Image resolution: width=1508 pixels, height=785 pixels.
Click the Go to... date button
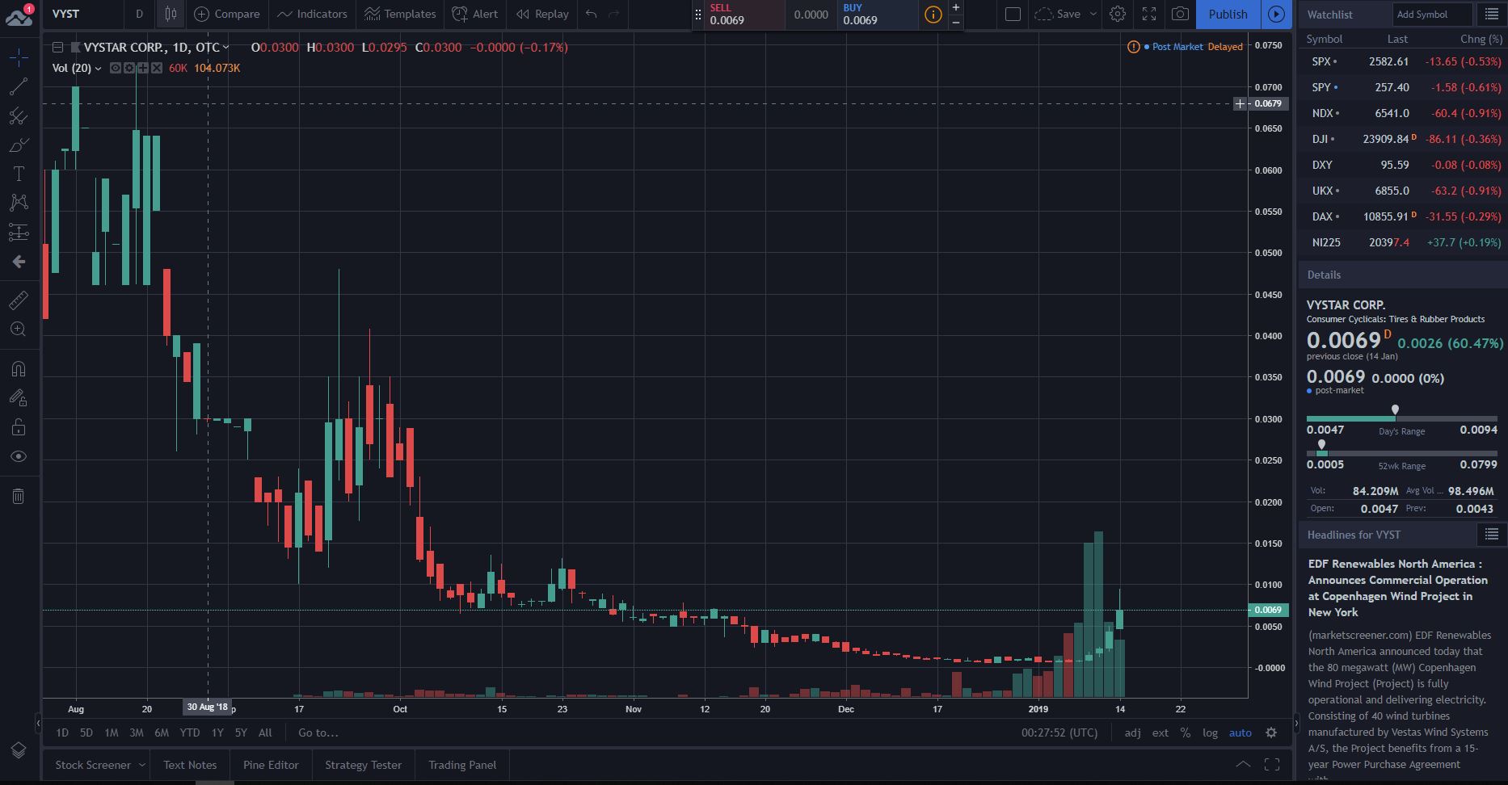318,733
